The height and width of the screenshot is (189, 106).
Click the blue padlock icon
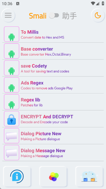[11, 119]
